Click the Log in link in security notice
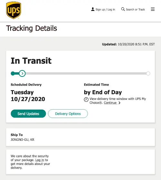 pyautogui.click(x=40, y=160)
